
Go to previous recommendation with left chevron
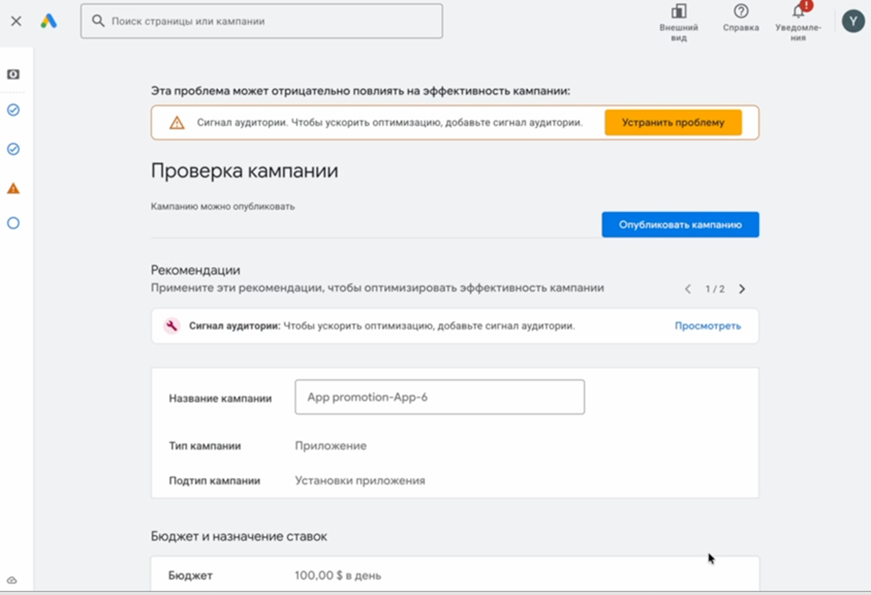pos(688,289)
